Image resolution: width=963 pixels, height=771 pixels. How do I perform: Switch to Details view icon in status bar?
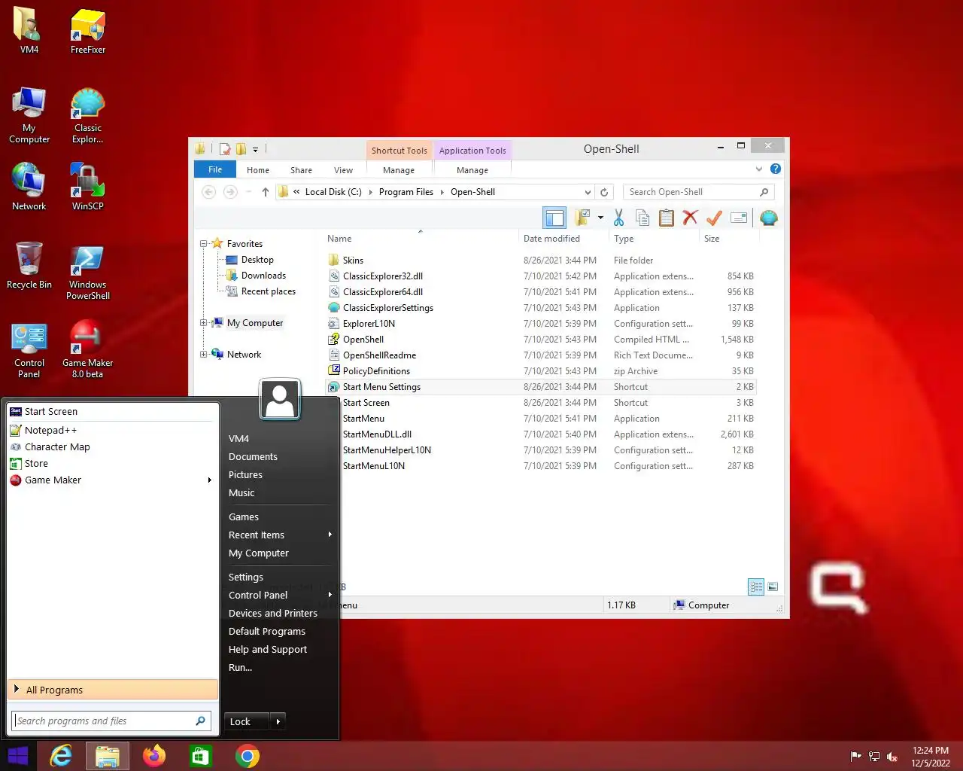tap(756, 587)
